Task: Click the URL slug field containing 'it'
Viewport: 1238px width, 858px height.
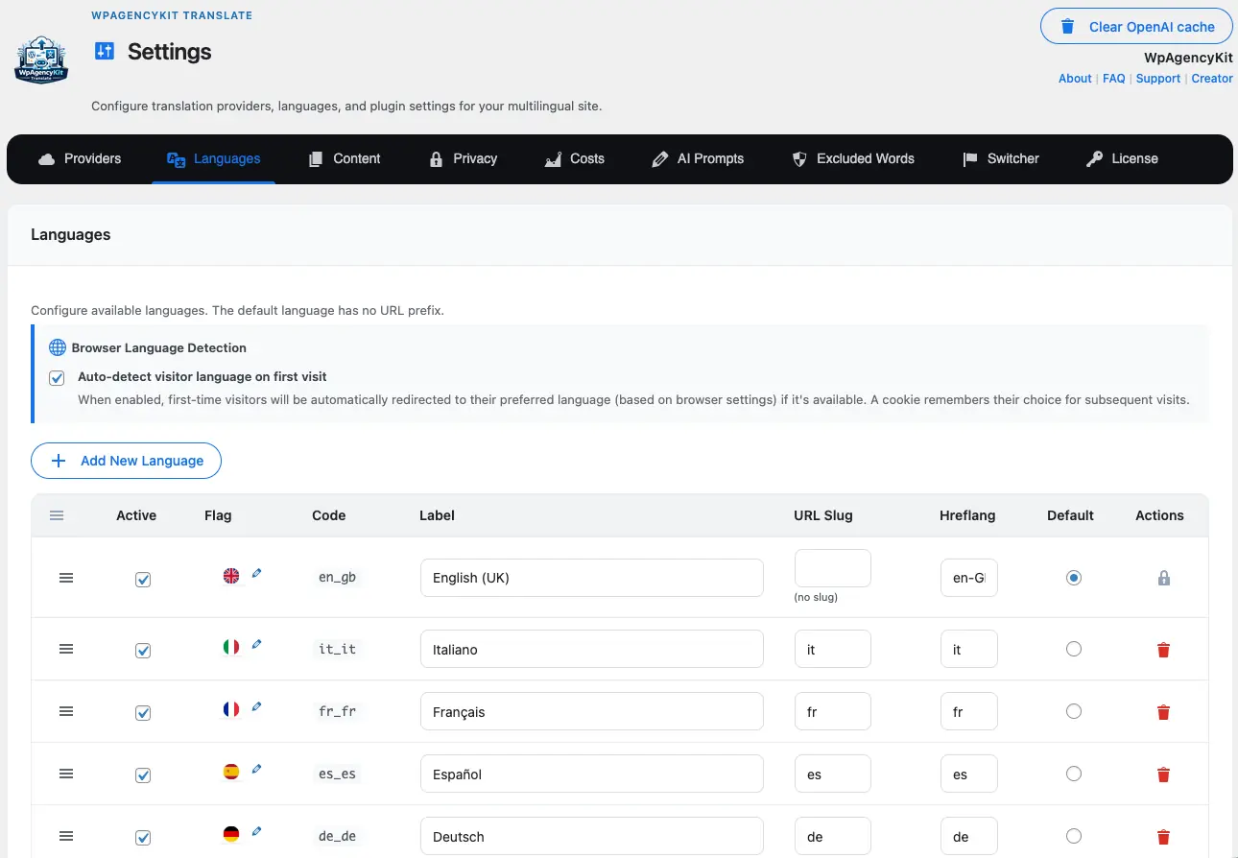Action: pos(833,650)
